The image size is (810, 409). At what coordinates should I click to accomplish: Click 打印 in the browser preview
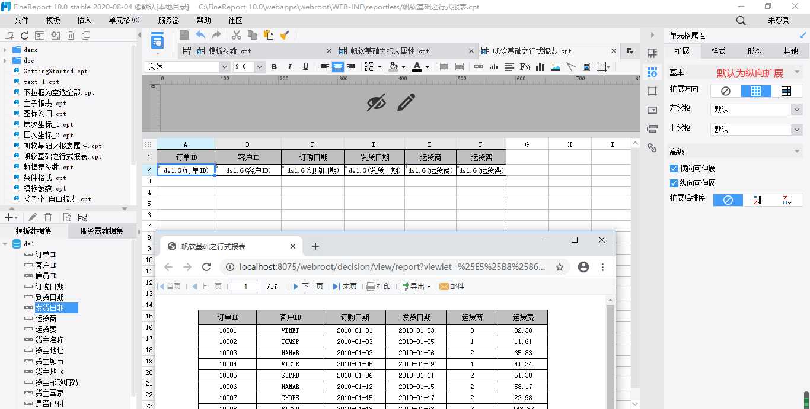pyautogui.click(x=378, y=286)
